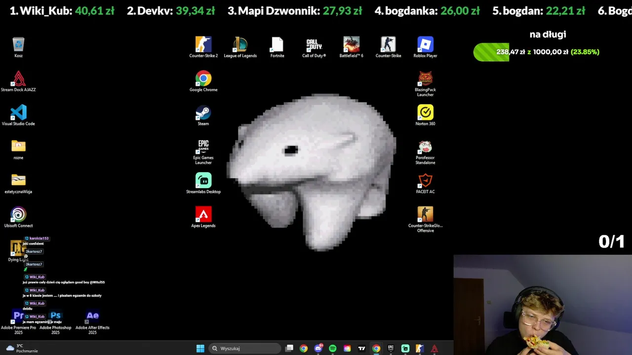Select the Porofessor Standalone desktop icon
Screen dimensions: 632x355
pos(425,152)
